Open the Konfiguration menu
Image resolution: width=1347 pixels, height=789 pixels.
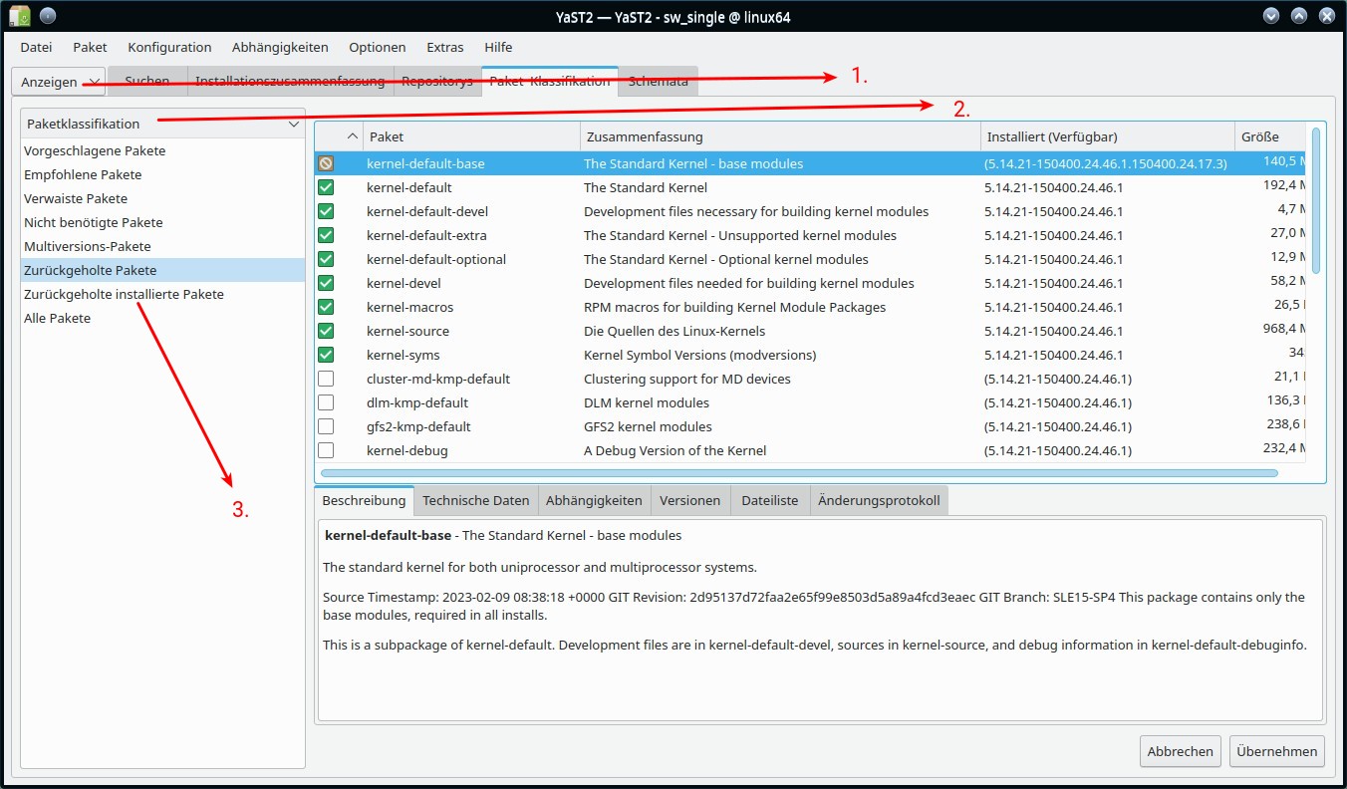[169, 47]
